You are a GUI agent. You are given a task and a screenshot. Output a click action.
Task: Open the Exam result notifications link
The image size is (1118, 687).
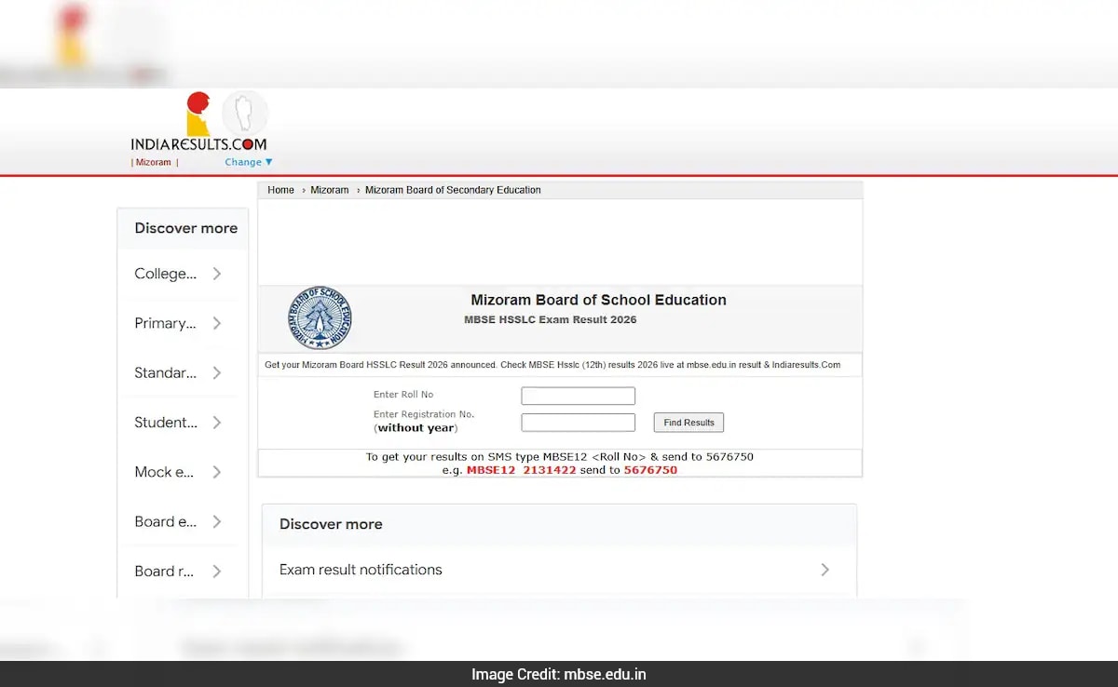pos(360,569)
